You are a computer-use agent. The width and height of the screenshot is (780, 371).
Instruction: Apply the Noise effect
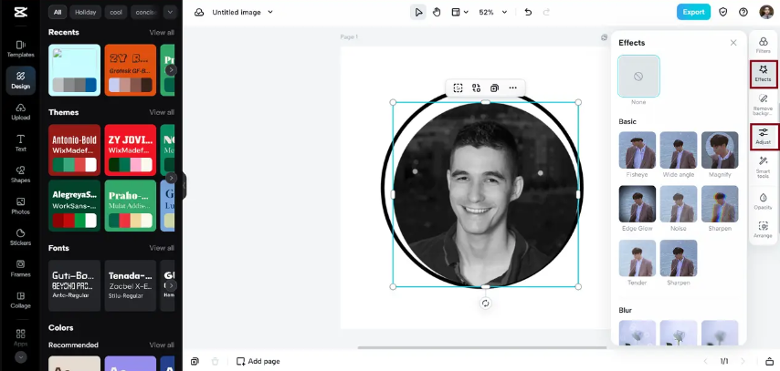(678, 203)
